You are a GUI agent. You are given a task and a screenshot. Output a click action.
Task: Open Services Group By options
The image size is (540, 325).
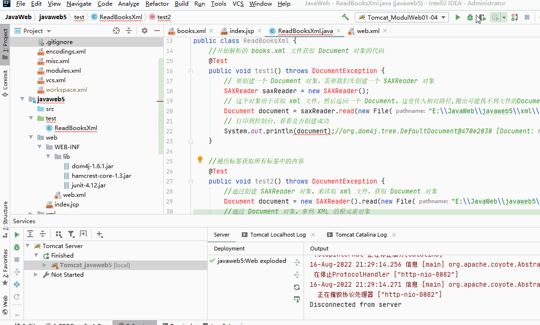click(x=58, y=234)
